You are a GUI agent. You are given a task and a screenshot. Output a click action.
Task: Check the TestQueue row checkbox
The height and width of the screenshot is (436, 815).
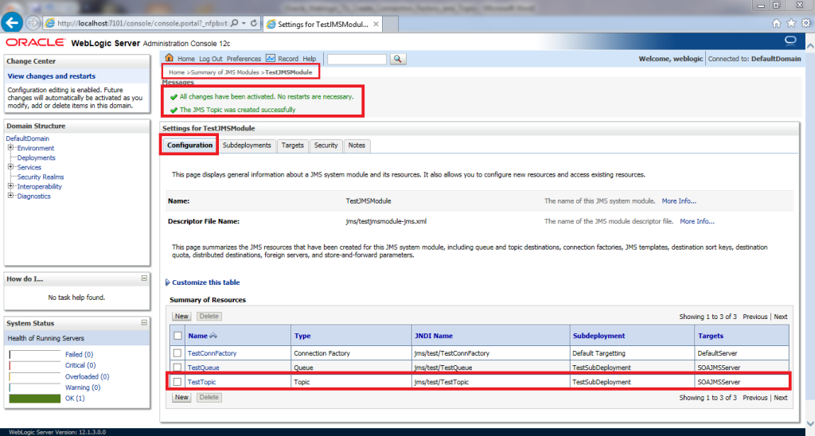(177, 368)
